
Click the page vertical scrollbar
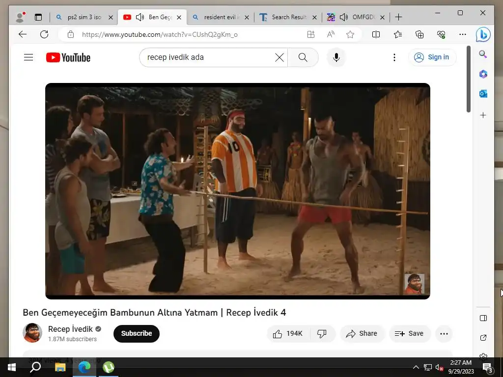468,79
